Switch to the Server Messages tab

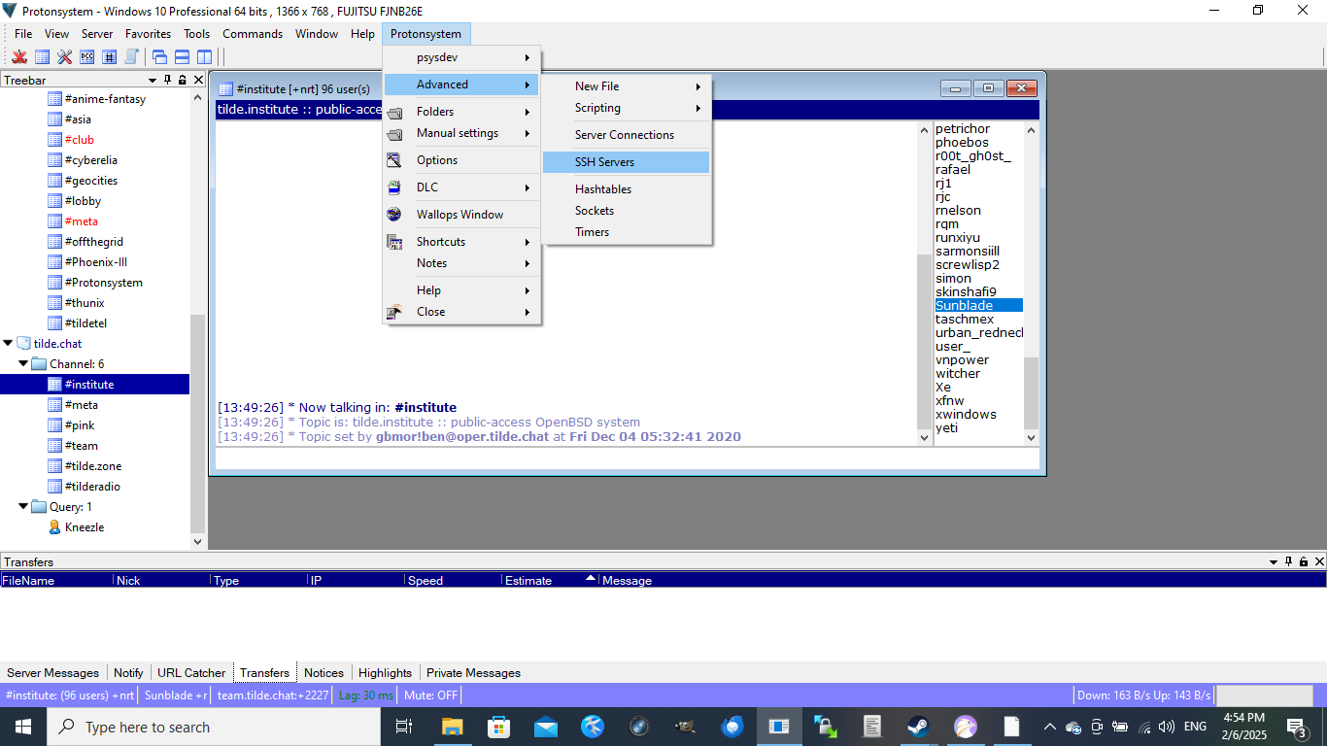(x=52, y=672)
